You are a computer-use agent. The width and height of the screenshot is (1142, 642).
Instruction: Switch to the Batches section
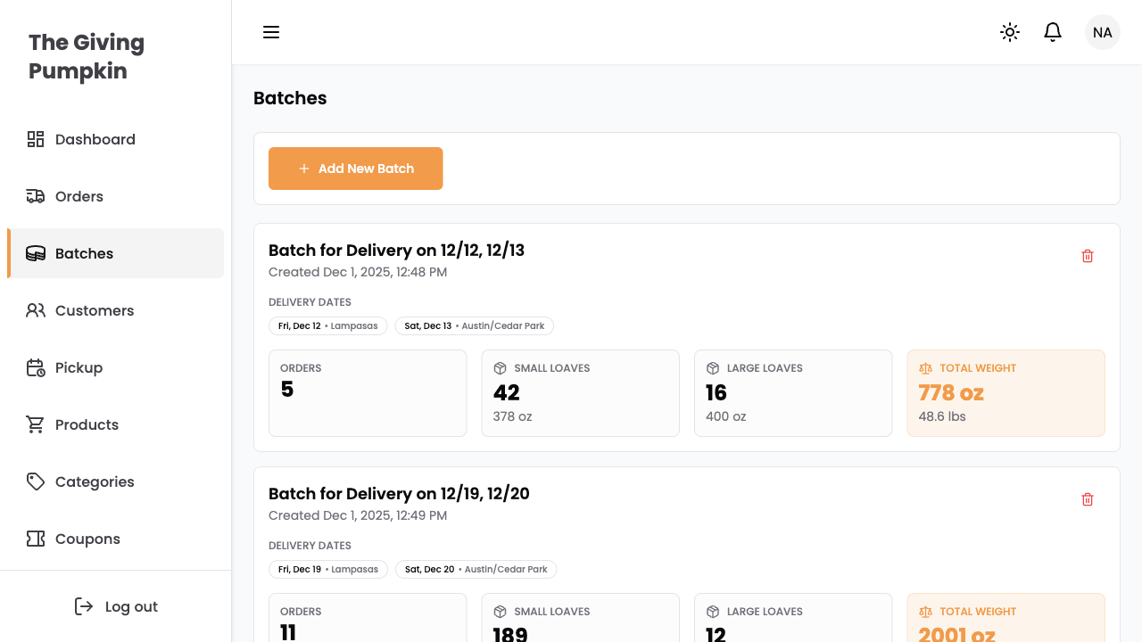[84, 253]
